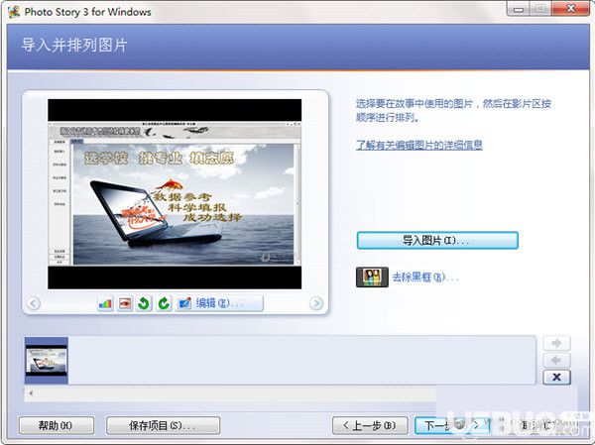Viewport: 595px width, 445px height.
Task: Click the correct color levels icon
Action: tap(105, 303)
